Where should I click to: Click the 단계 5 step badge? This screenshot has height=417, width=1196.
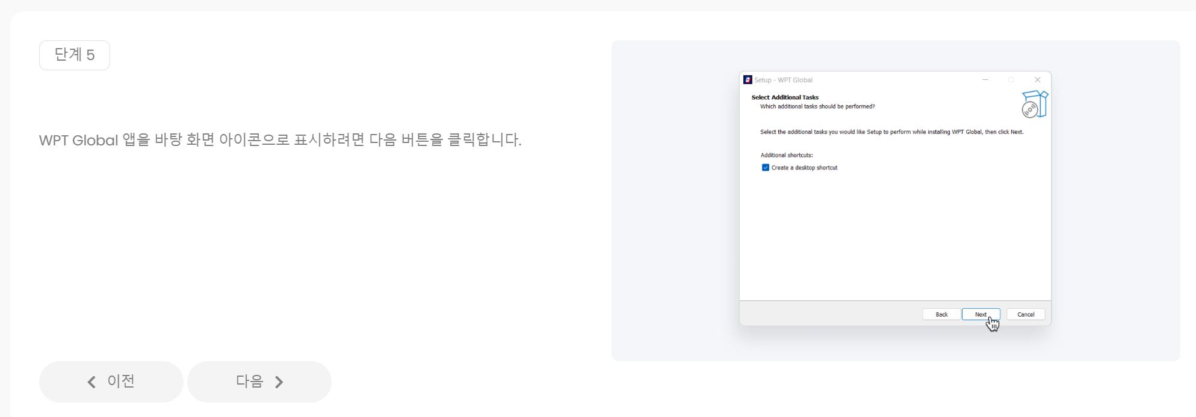point(75,55)
